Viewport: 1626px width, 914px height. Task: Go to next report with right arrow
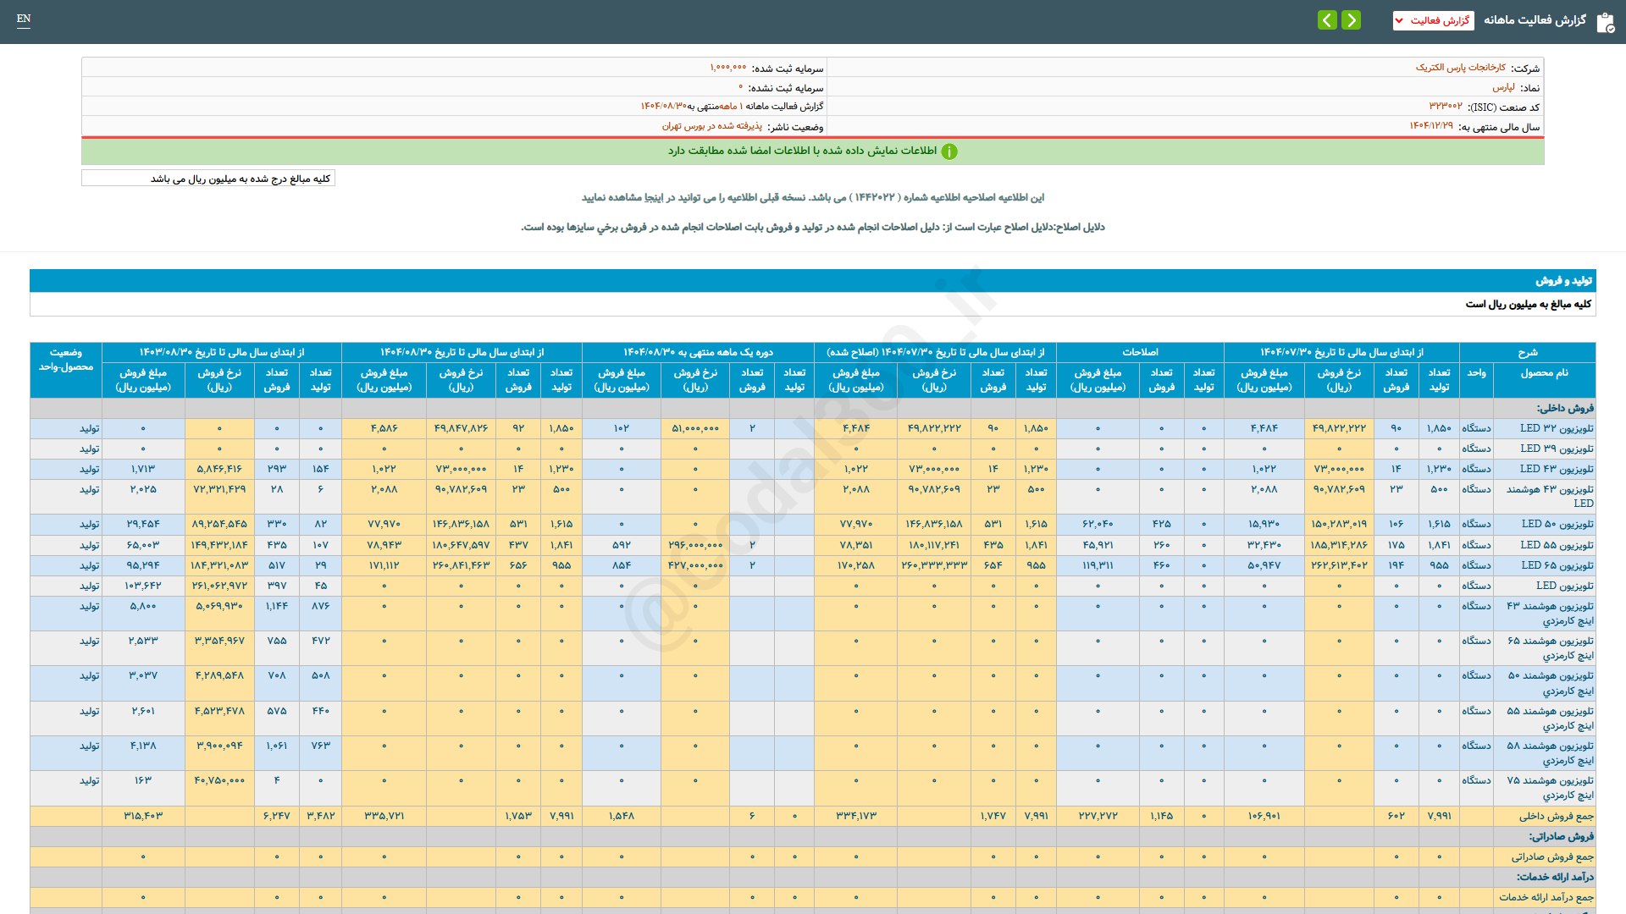[1352, 20]
